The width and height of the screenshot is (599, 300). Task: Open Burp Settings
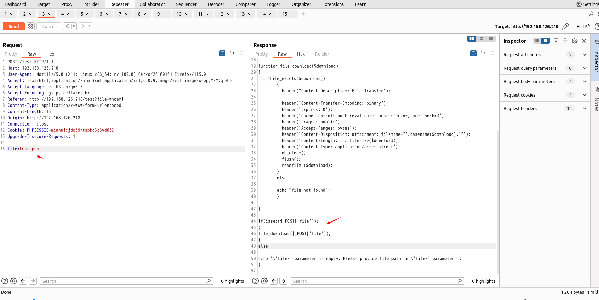(587, 4)
